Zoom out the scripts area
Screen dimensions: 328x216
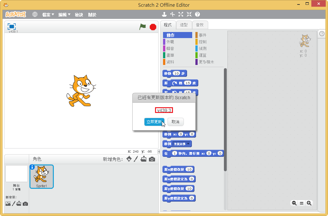294,203
